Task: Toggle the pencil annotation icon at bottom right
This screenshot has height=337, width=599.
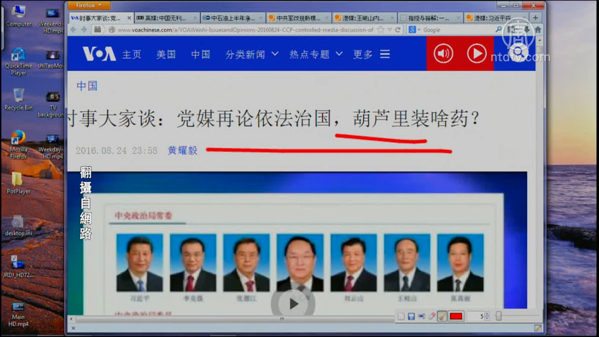Action: coord(538,328)
